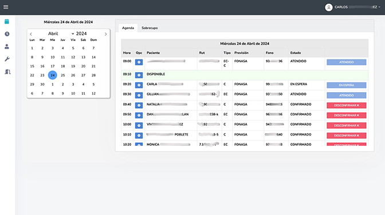385x215 pixels.
Task: Select April 28 in the calendar
Action: click(93, 75)
